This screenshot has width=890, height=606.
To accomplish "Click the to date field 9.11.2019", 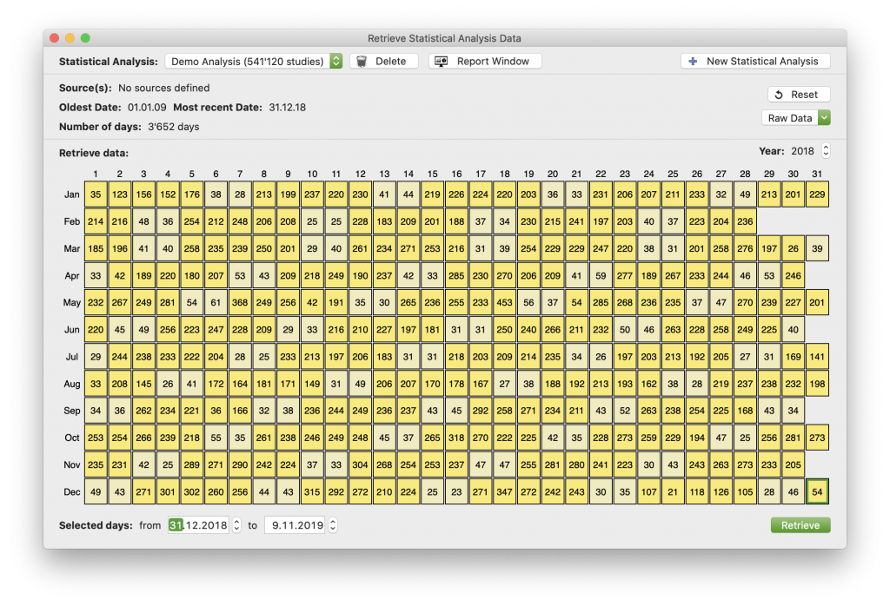I will (x=295, y=525).
